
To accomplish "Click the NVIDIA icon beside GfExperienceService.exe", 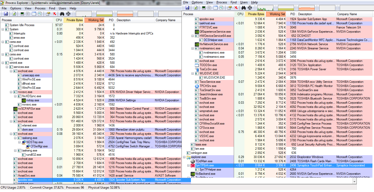I will 197,32.
